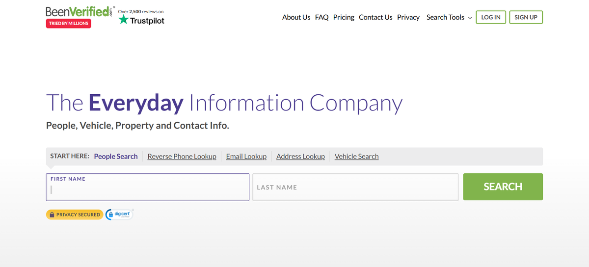Click the green SEARCH button
589x267 pixels.
[503, 187]
